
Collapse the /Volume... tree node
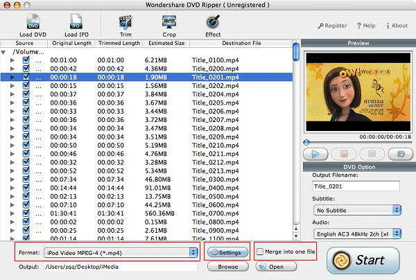(3, 52)
